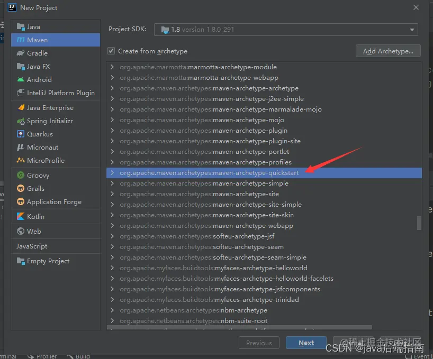Image resolution: width=433 pixels, height=359 pixels.
Task: Toggle Create from archetype checkbox
Action: pyautogui.click(x=111, y=51)
